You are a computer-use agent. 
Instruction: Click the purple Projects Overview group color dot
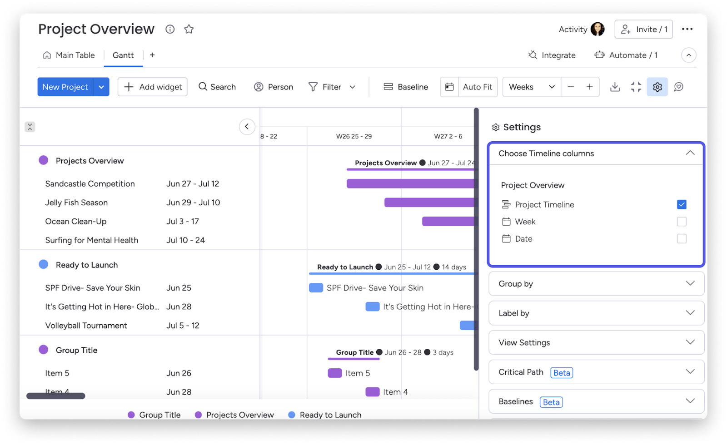[43, 160]
